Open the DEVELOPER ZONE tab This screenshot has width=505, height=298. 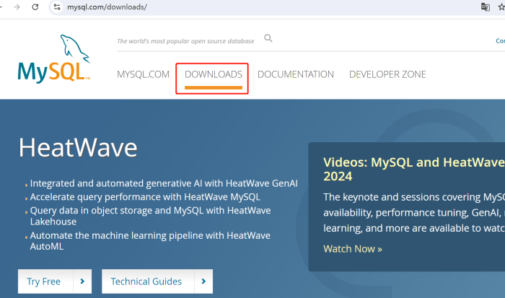(387, 74)
